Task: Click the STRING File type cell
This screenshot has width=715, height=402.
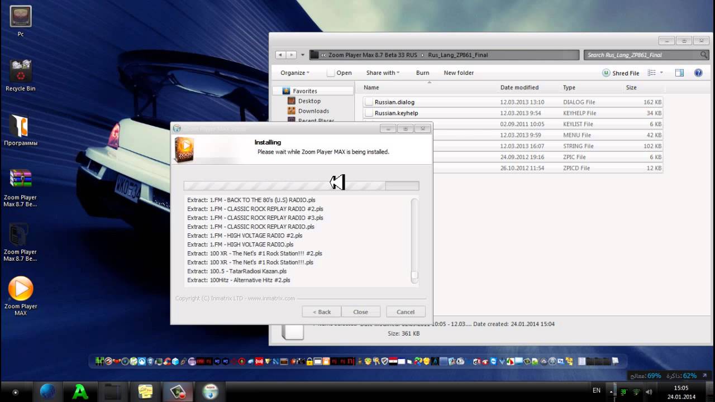Action: 578,146
